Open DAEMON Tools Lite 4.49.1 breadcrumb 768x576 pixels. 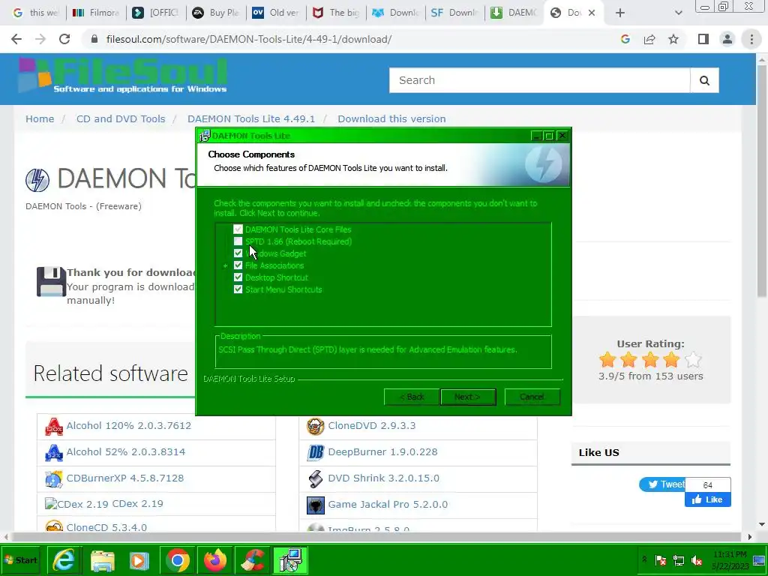point(251,119)
